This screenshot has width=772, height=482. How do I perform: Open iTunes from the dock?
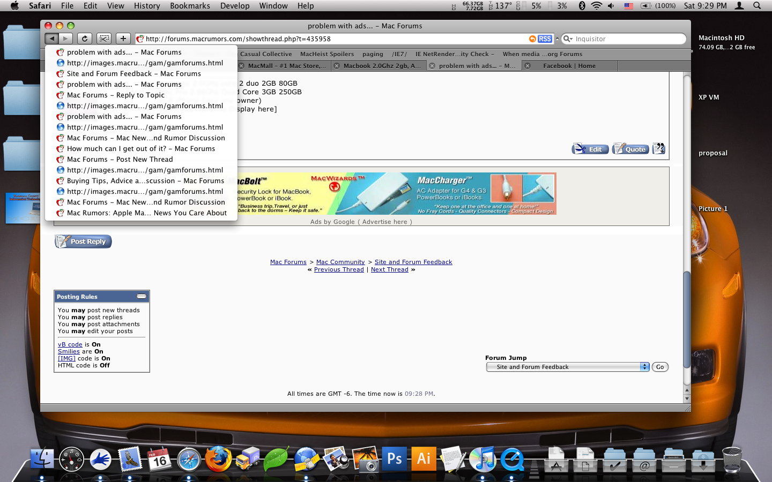[x=482, y=459]
